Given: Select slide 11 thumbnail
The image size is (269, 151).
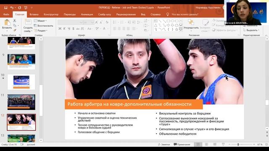Looking at the screenshot, I should [21, 102].
